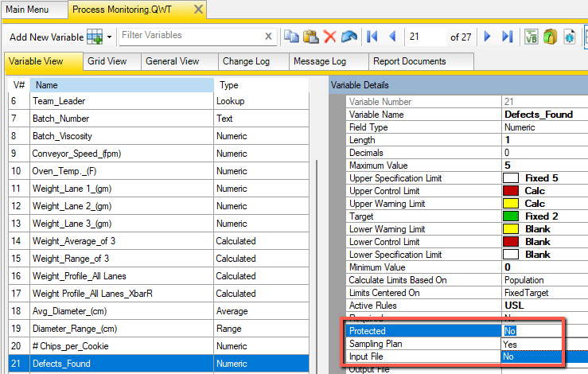Go to next variable record

[x=488, y=37]
